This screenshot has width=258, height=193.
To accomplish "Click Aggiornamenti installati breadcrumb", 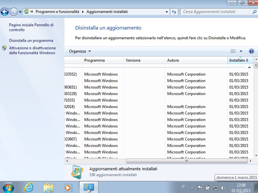I will pos(107,12).
